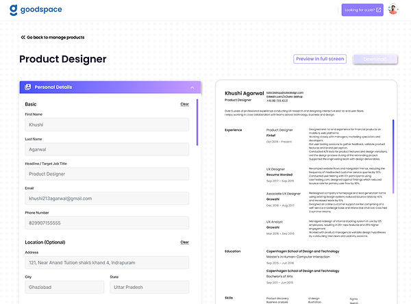Click the form panel's purple scrollbar

pyautogui.click(x=197, y=122)
